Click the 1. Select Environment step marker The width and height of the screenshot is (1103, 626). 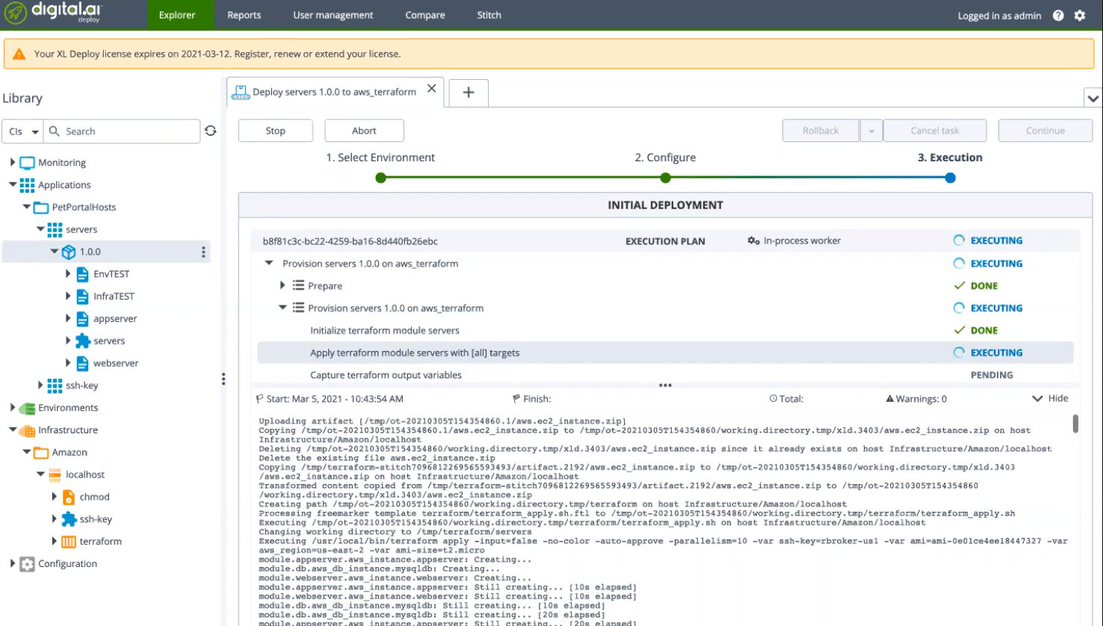(381, 178)
